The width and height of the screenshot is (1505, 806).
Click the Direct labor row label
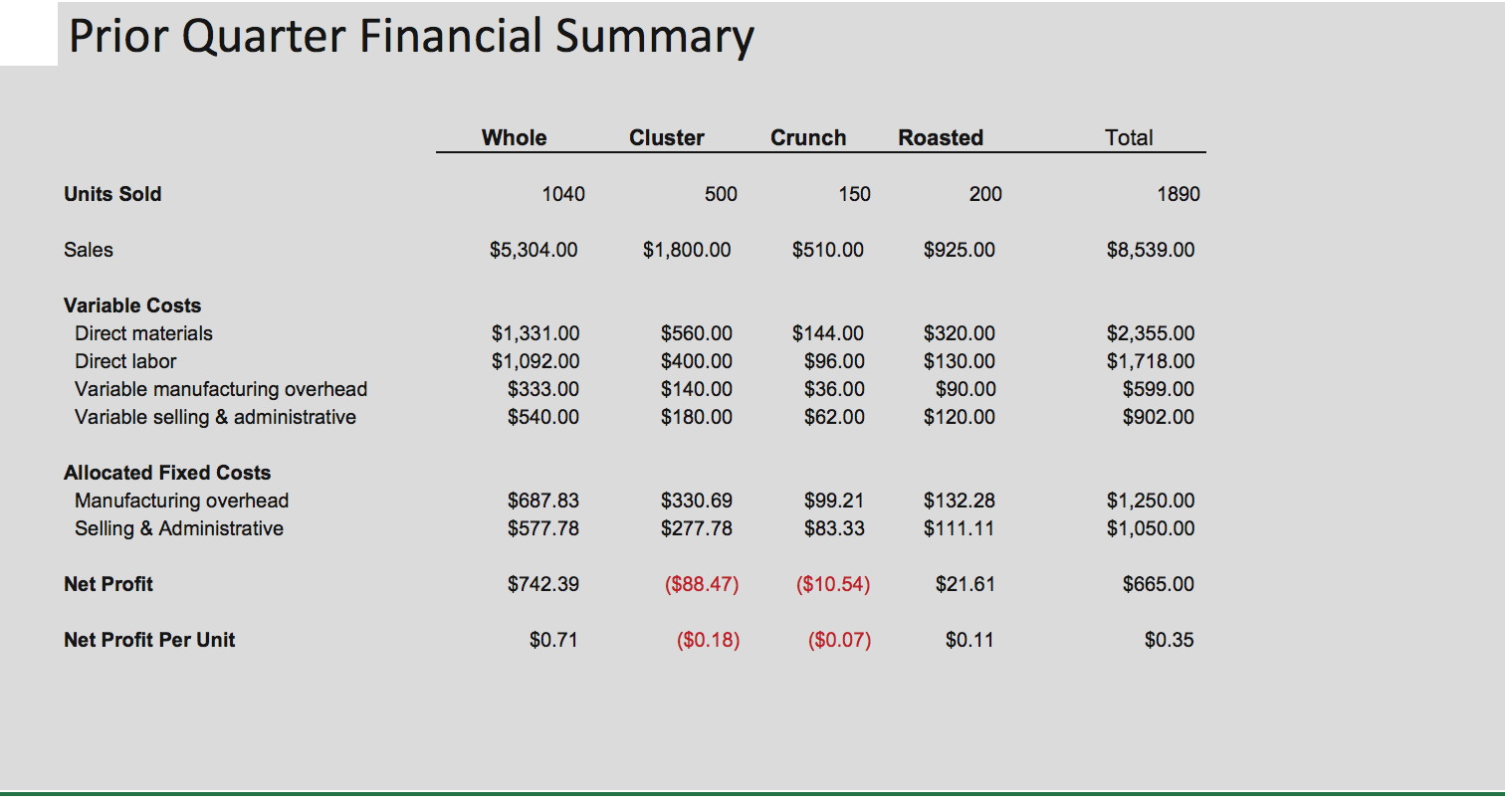pyautogui.click(x=125, y=361)
